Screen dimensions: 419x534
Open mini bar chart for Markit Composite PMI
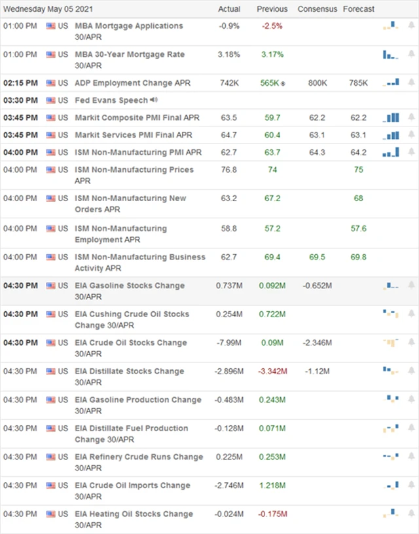coord(392,118)
